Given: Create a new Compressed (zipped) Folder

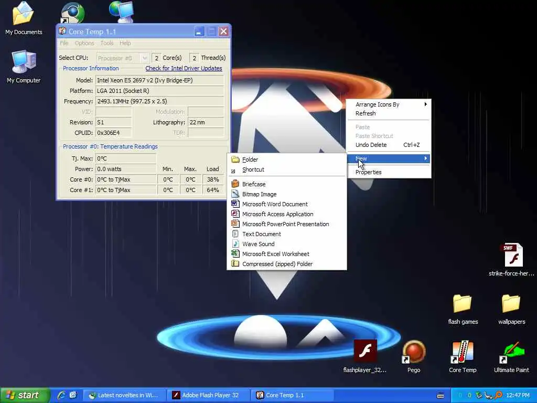Looking at the screenshot, I should [x=287, y=263].
